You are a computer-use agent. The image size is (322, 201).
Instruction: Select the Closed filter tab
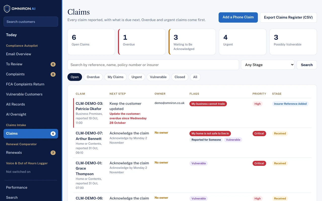pyautogui.click(x=180, y=77)
